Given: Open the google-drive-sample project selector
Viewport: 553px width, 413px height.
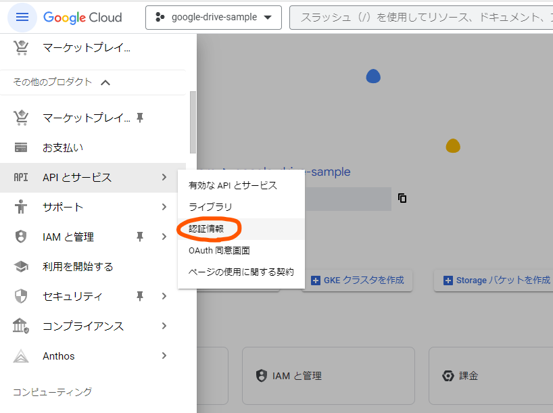Looking at the screenshot, I should 213,18.
